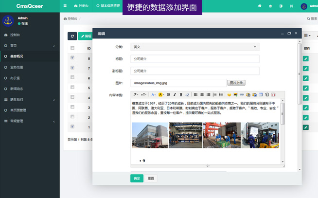318x198 pixels.
Task: Uncheck the checkbox for row ID 1
Action: point(72,126)
